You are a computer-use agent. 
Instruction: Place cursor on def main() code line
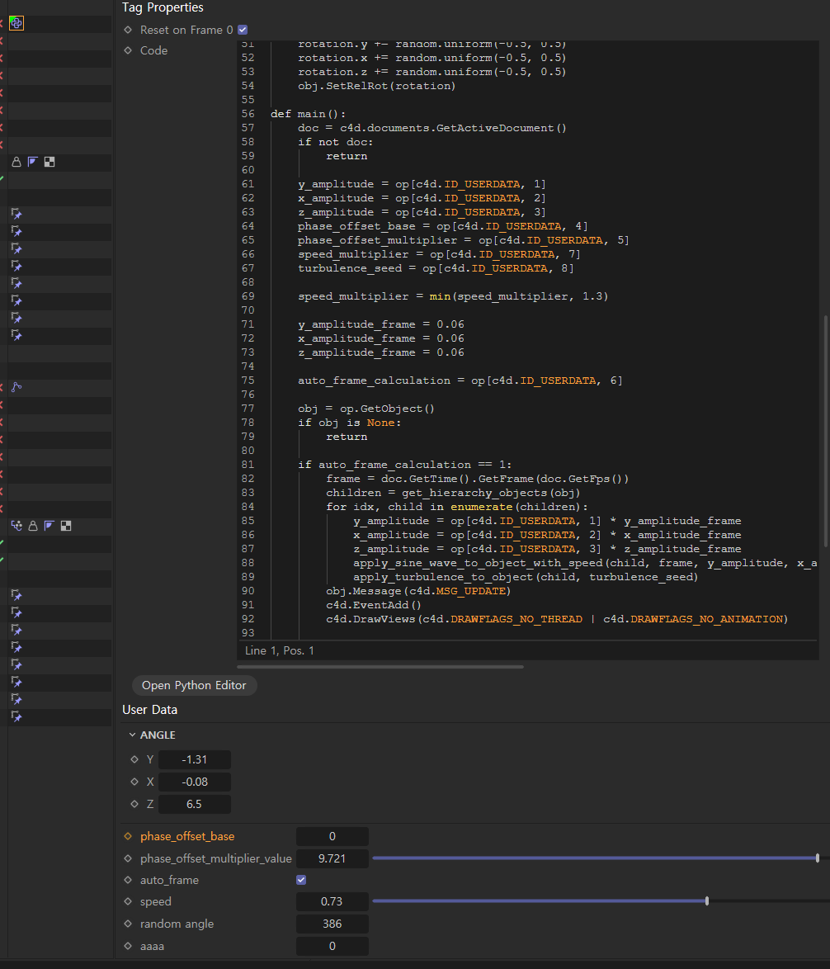tap(309, 114)
